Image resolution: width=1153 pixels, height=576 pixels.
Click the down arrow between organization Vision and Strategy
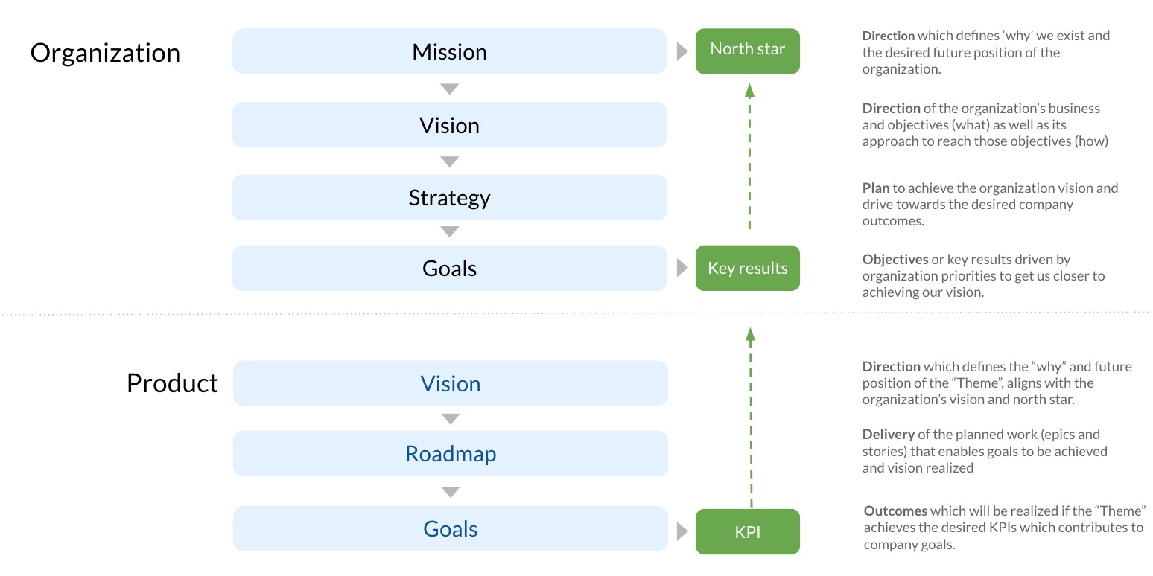coord(449,161)
